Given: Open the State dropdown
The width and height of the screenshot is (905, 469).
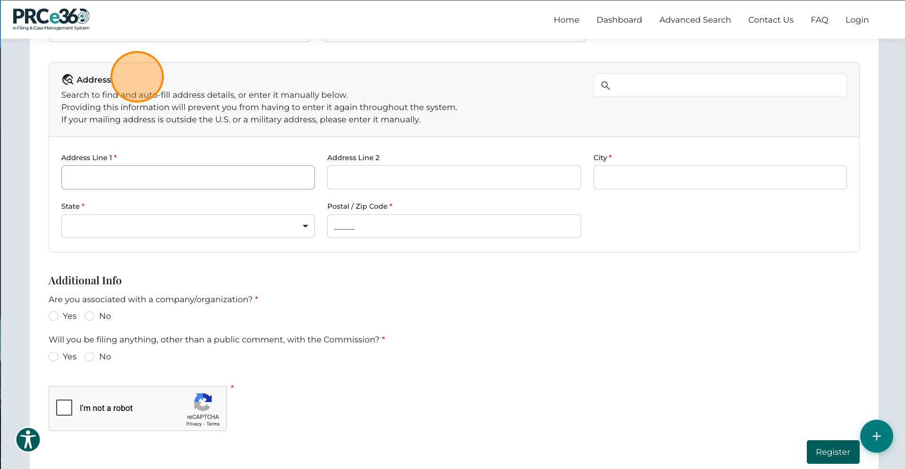Looking at the screenshot, I should tap(188, 226).
